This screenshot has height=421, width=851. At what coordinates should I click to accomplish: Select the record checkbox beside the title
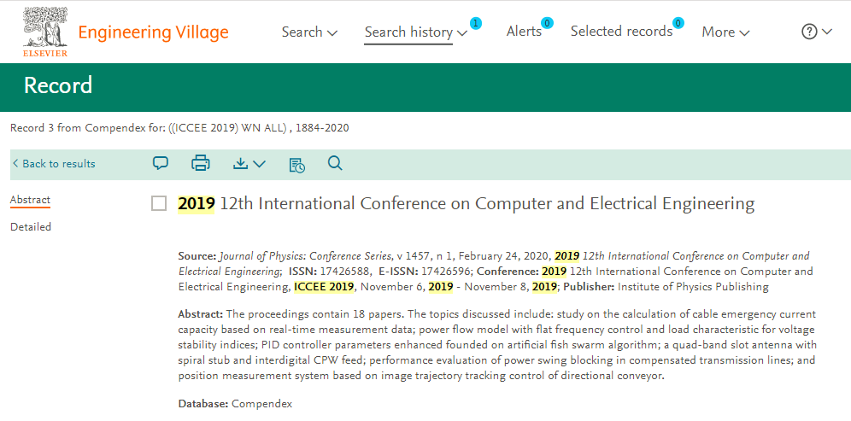pos(158,204)
